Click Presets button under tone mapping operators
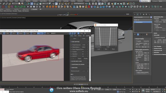 click(x=86, y=59)
